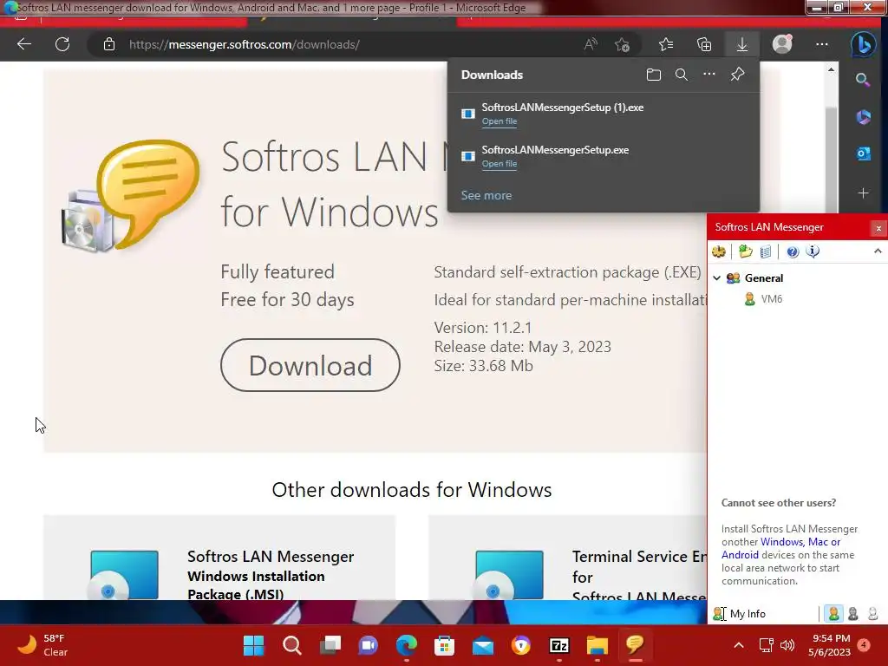Set Messenger status to Online
The image size is (888, 666).
point(833,613)
